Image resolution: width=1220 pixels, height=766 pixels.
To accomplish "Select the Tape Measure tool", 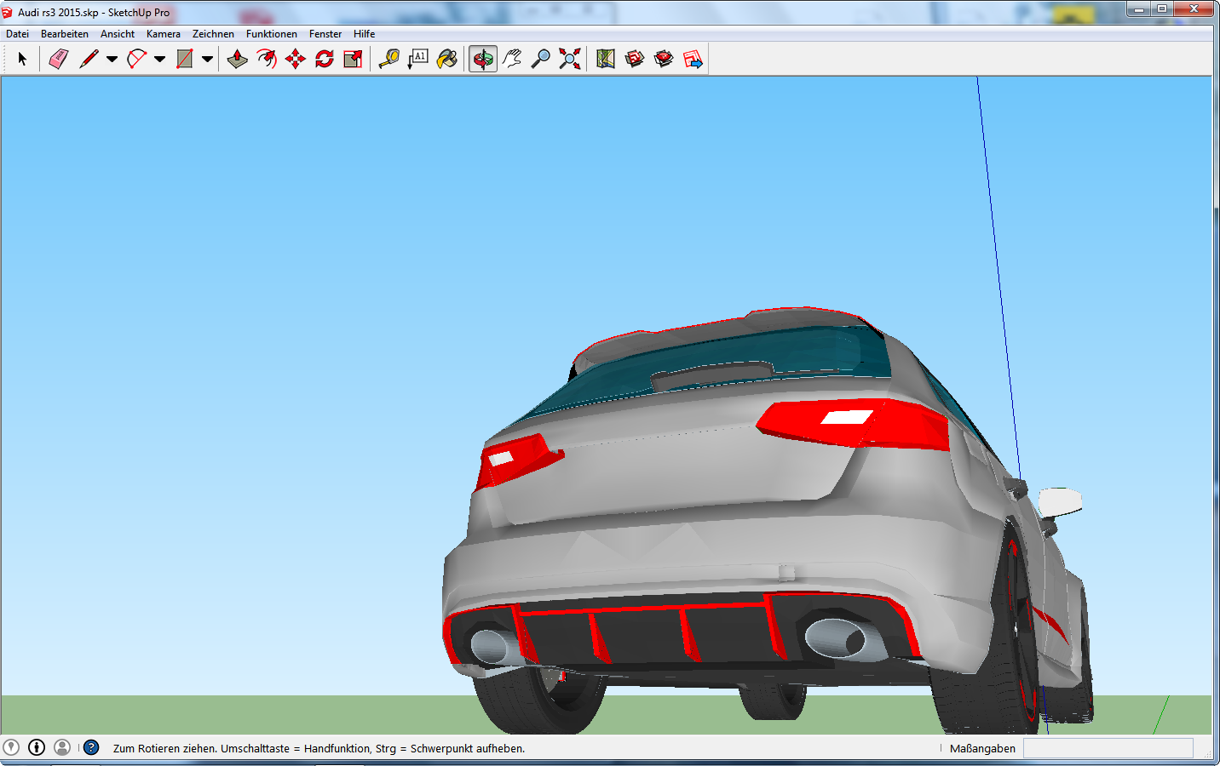I will 389,59.
